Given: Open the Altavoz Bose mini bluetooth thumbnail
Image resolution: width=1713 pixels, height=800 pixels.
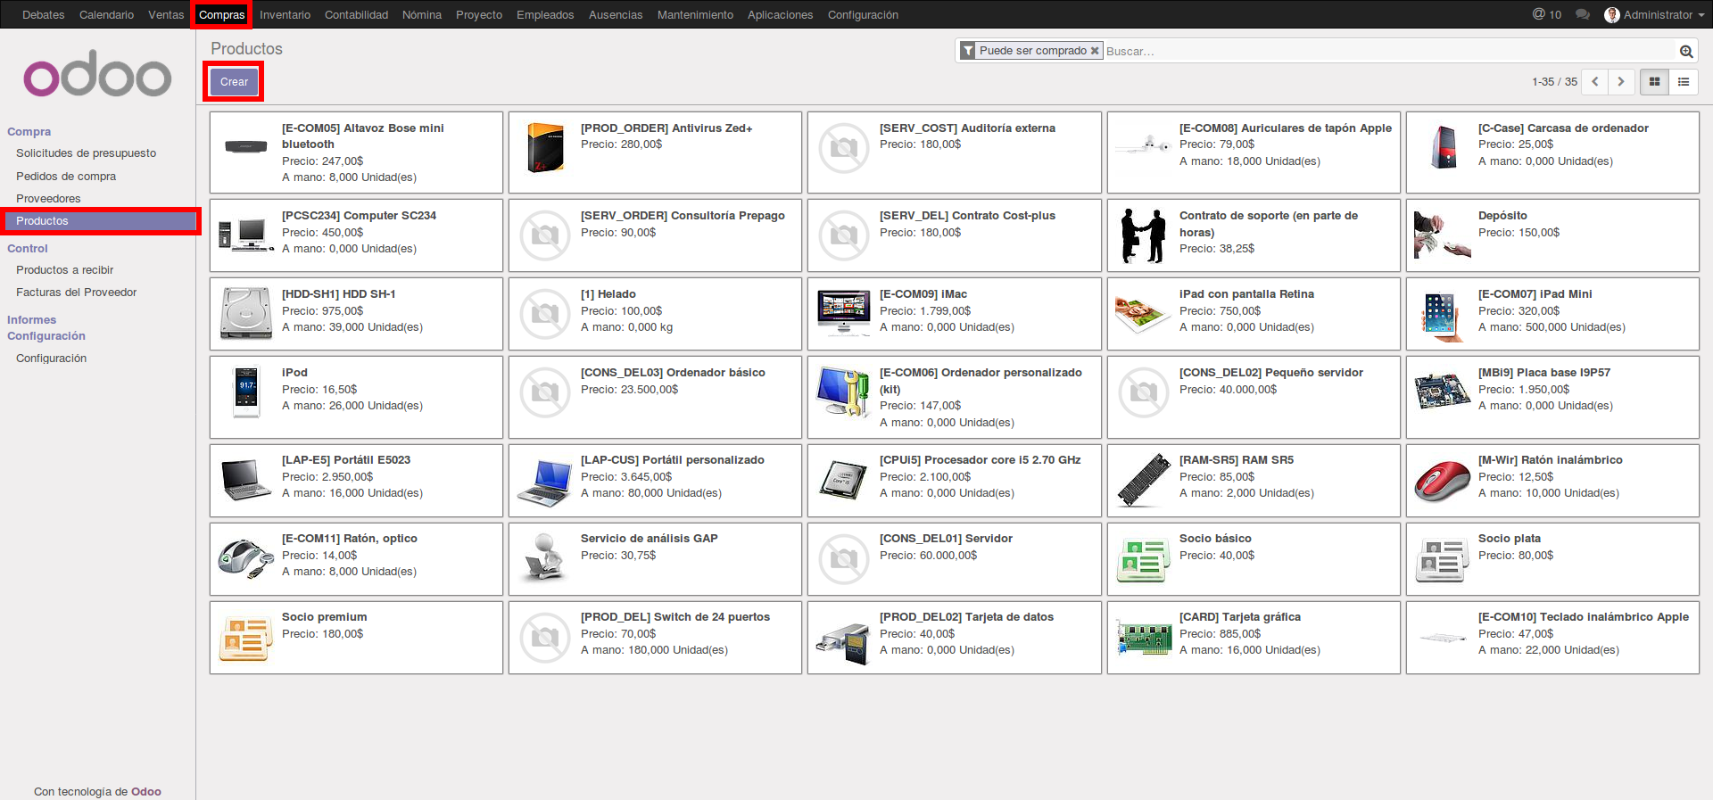Looking at the screenshot, I should [246, 147].
